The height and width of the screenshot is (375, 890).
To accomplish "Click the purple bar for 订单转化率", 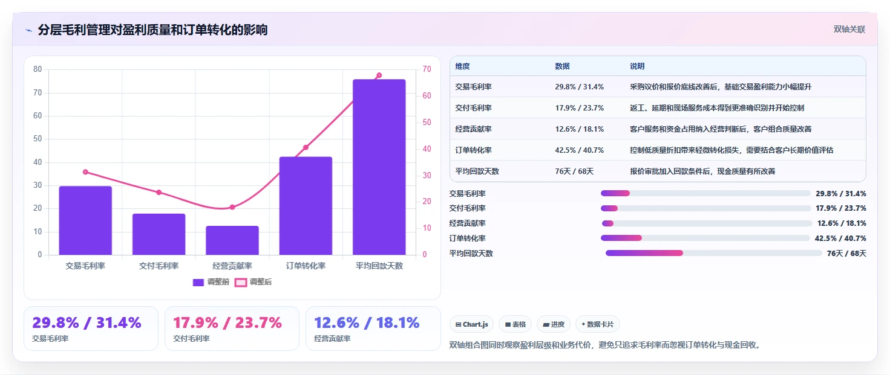I will click(306, 206).
